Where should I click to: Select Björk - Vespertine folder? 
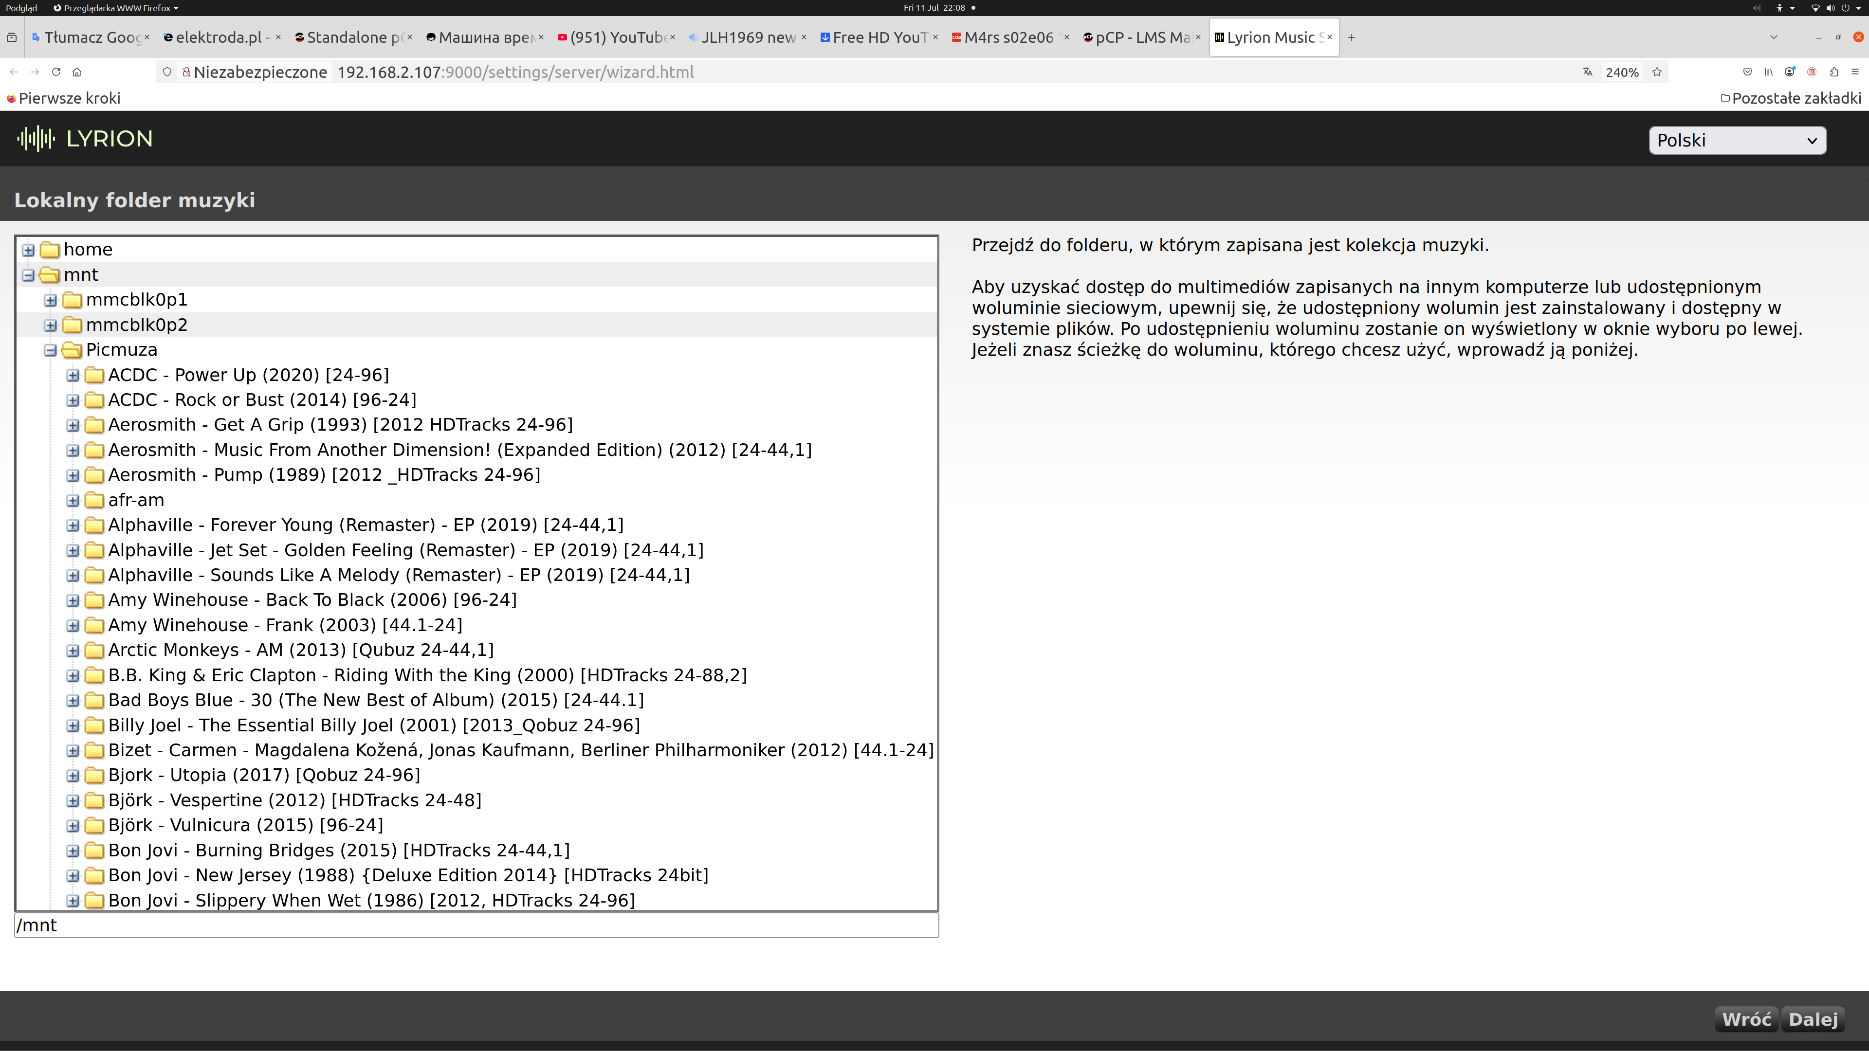(294, 801)
